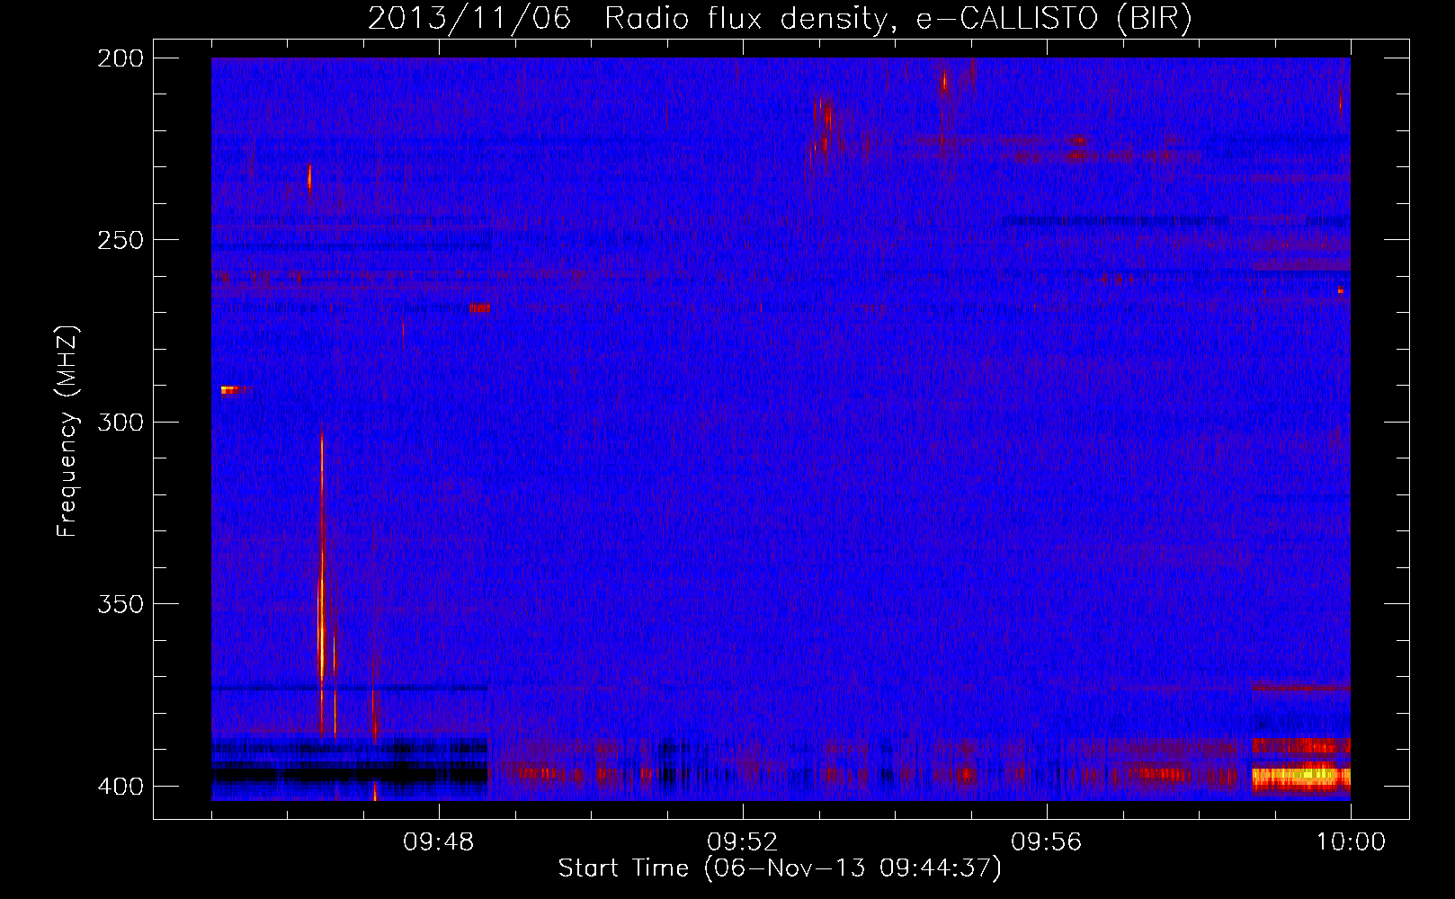Click the 09:48 time tick label
The width and height of the screenshot is (1455, 899).
click(439, 842)
